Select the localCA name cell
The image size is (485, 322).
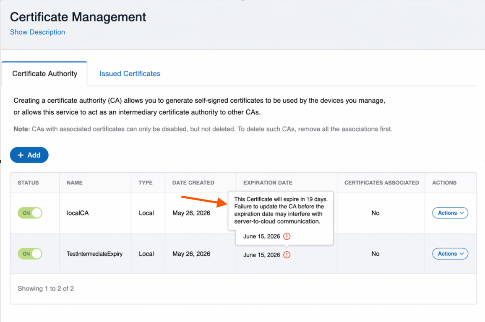pos(78,213)
